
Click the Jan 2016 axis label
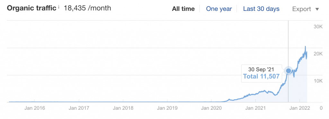[35, 108]
